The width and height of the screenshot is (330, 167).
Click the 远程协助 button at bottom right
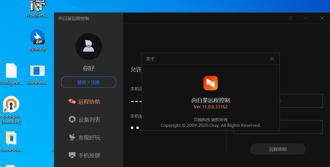coord(278,149)
